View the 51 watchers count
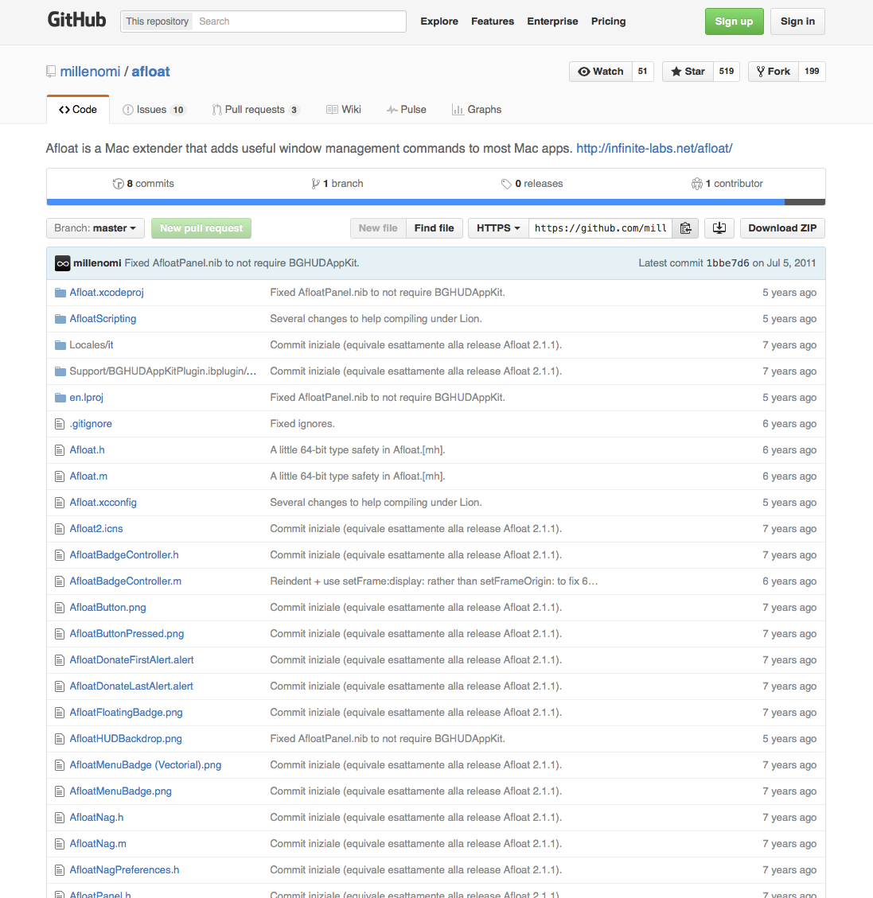 (x=643, y=72)
